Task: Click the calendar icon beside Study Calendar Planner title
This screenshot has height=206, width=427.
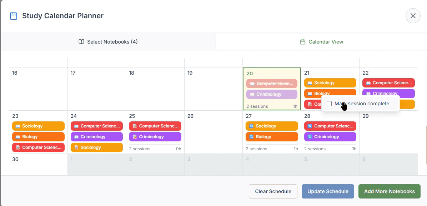Action: point(13,16)
